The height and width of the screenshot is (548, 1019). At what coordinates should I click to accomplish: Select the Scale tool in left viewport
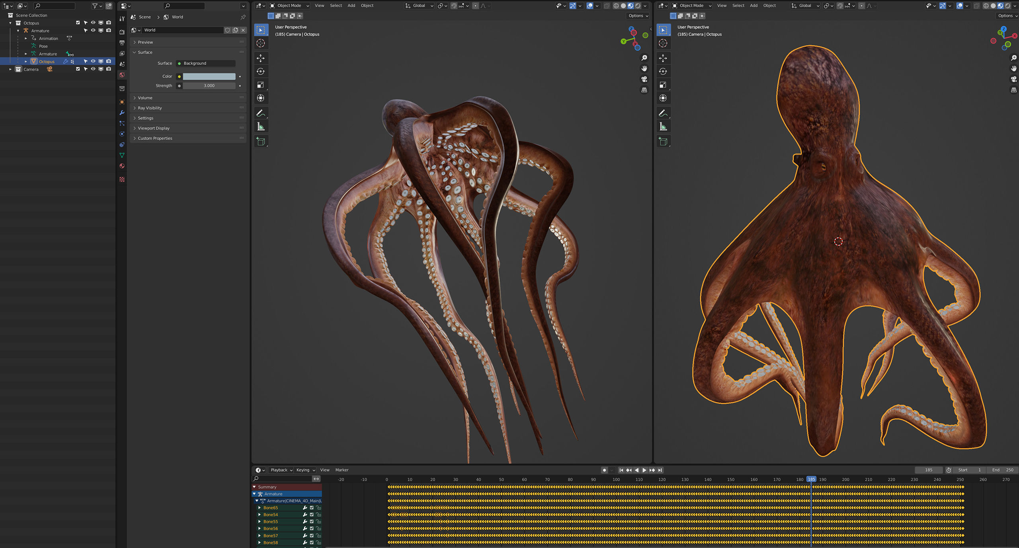pyautogui.click(x=261, y=85)
